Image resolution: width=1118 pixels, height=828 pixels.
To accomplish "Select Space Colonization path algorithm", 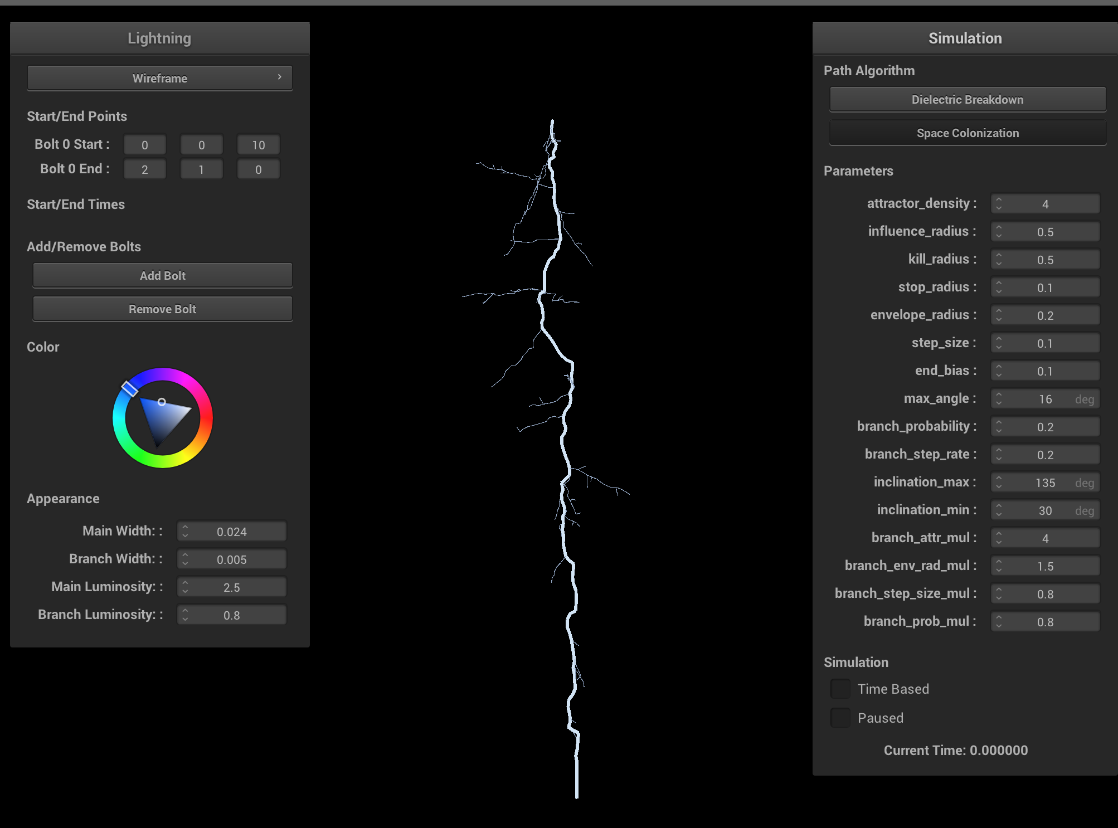I will (x=967, y=133).
